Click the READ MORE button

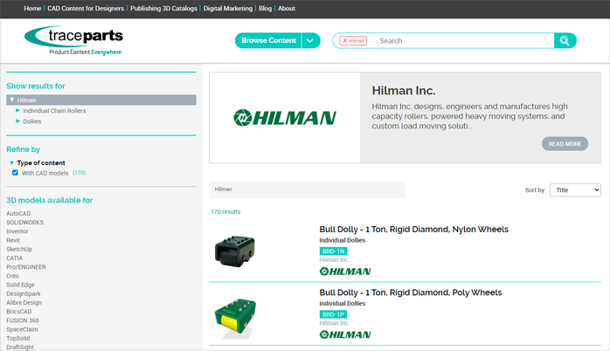pos(565,144)
